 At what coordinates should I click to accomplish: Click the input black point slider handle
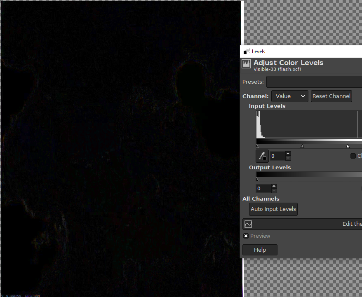point(257,146)
